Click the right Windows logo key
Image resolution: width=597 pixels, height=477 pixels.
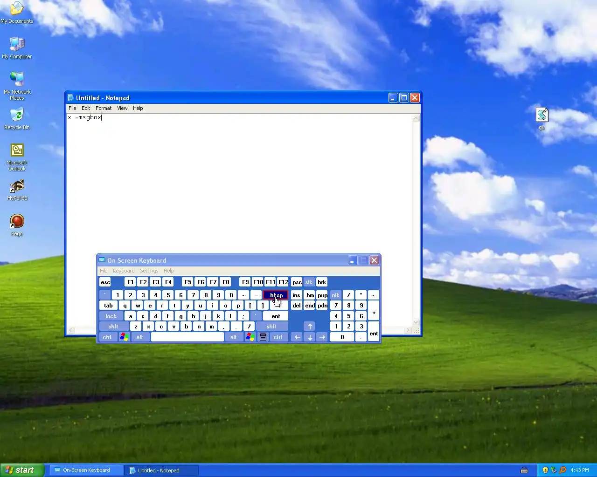tap(250, 337)
